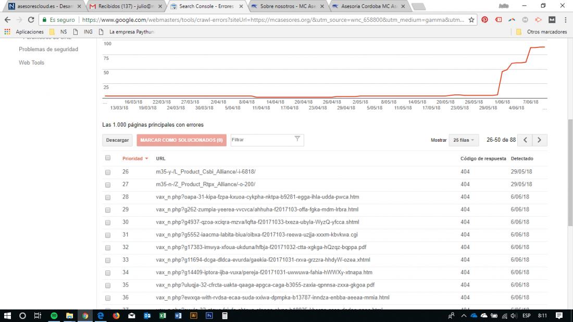Switch to Chrome in the taskbar
The height and width of the screenshot is (322, 573).
point(85,315)
